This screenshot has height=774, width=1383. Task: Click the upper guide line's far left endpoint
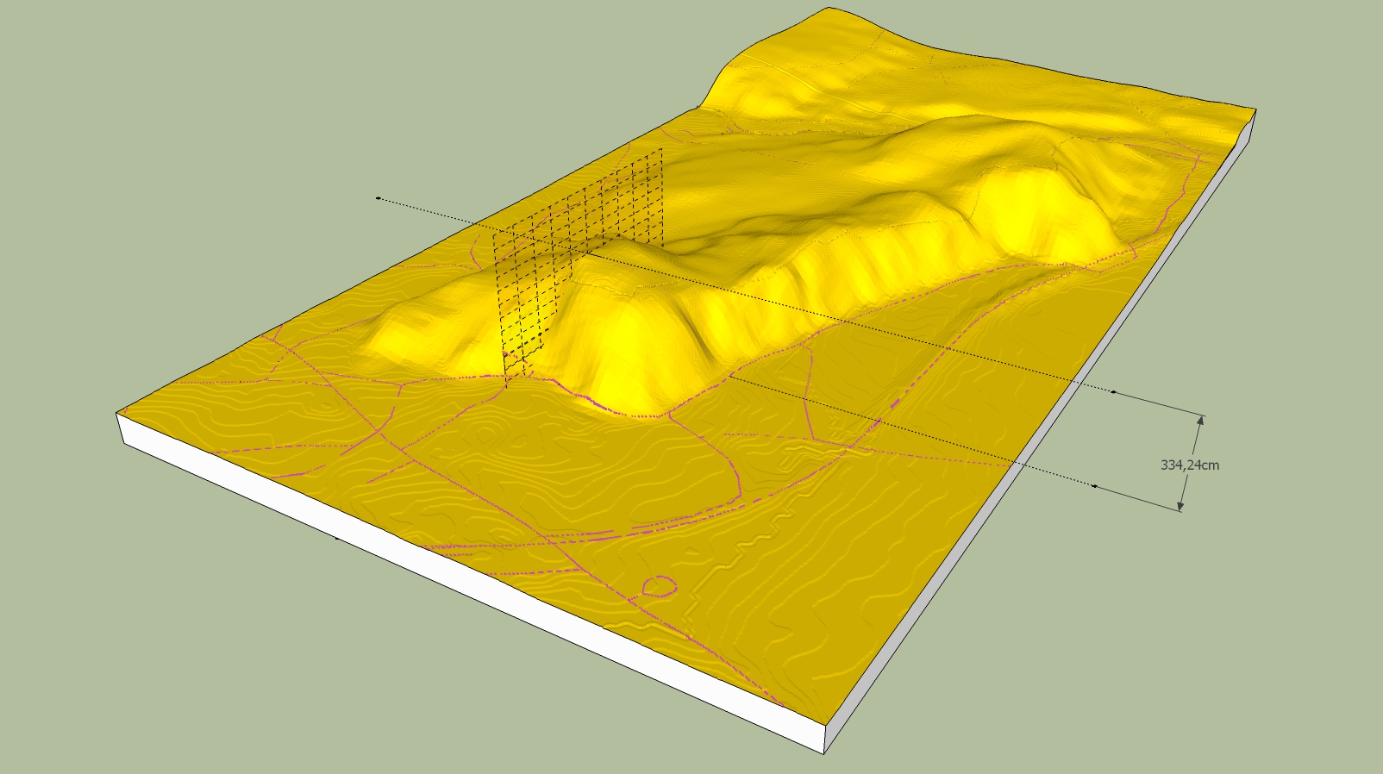(x=378, y=198)
